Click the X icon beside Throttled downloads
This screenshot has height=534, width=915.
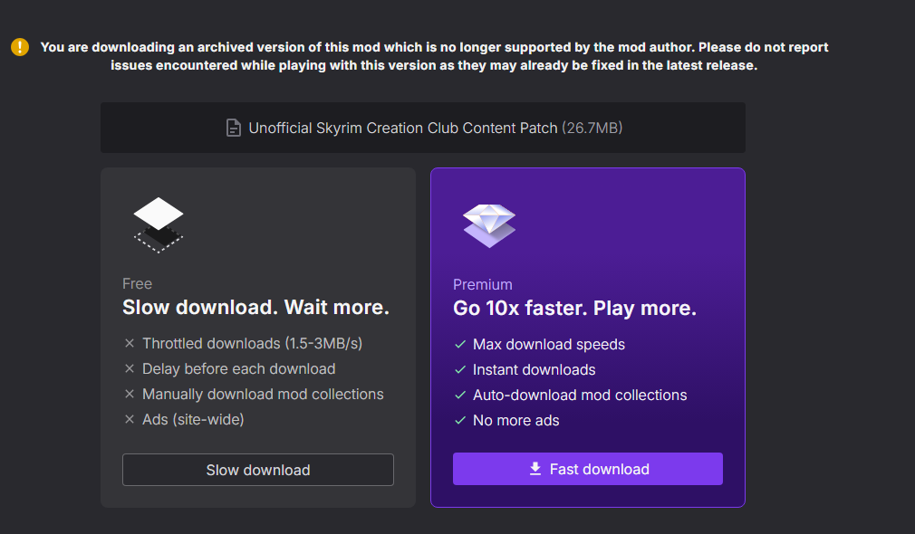[x=130, y=343]
